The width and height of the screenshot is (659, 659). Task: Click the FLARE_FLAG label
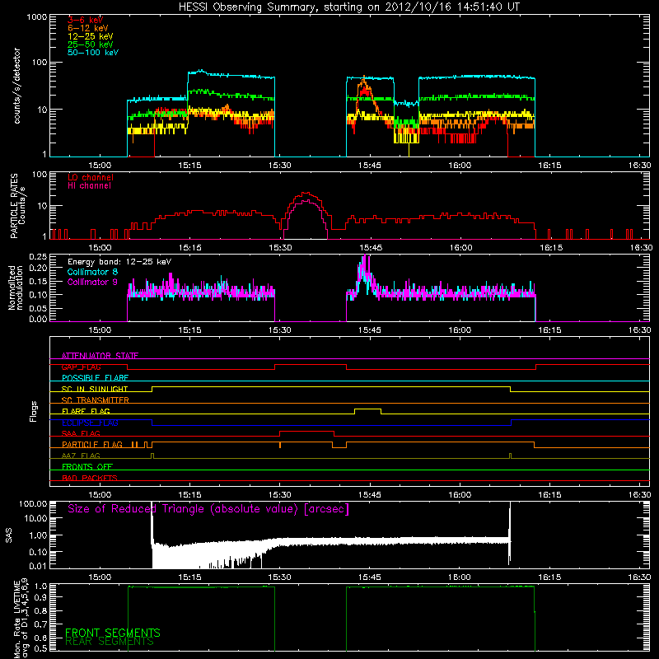(x=86, y=411)
